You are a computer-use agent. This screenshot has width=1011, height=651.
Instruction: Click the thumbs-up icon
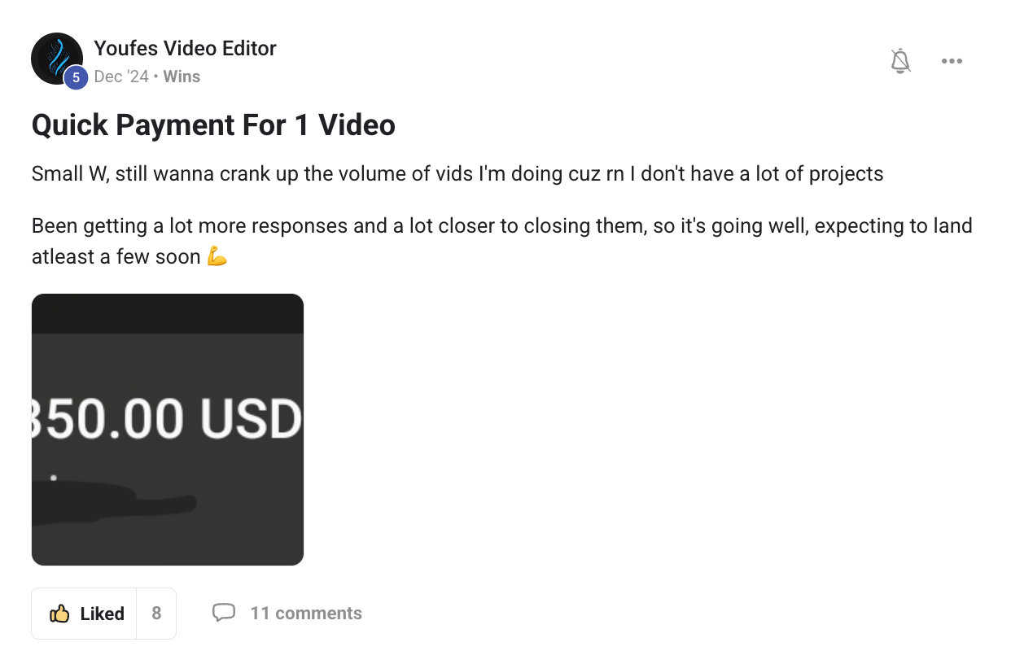point(59,614)
